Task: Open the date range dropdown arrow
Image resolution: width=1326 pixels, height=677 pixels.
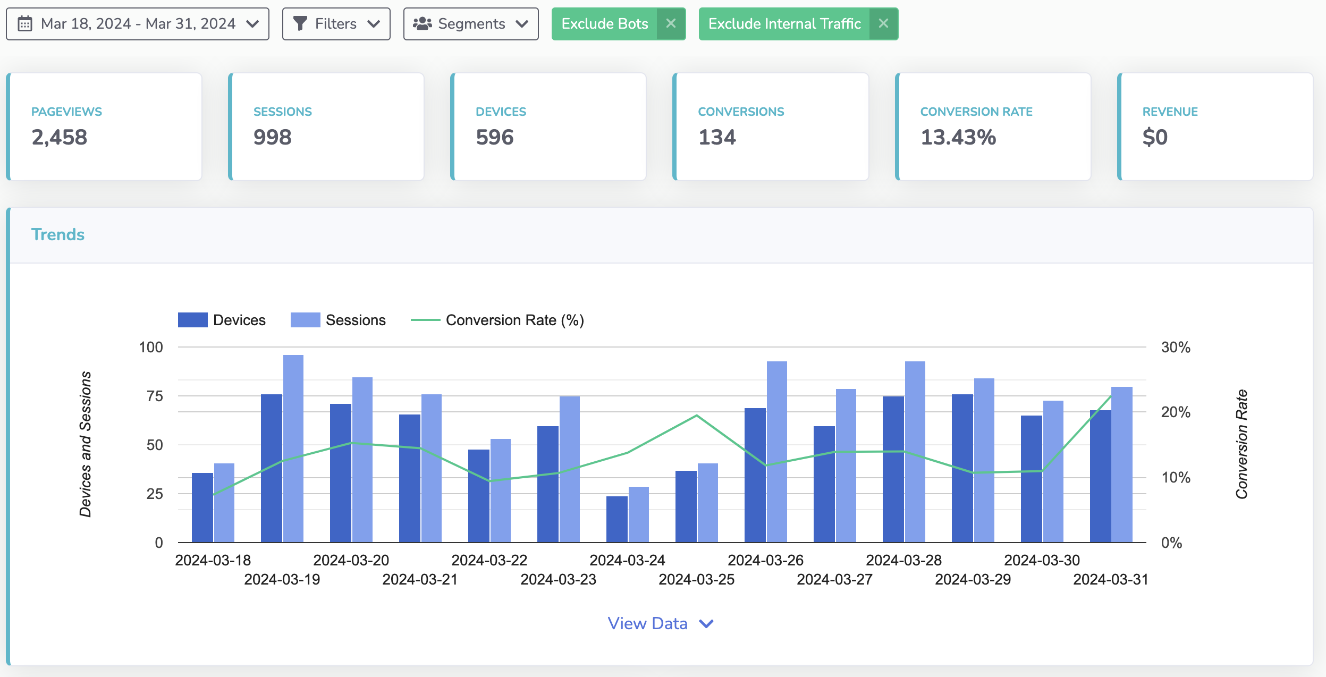Action: [x=253, y=24]
